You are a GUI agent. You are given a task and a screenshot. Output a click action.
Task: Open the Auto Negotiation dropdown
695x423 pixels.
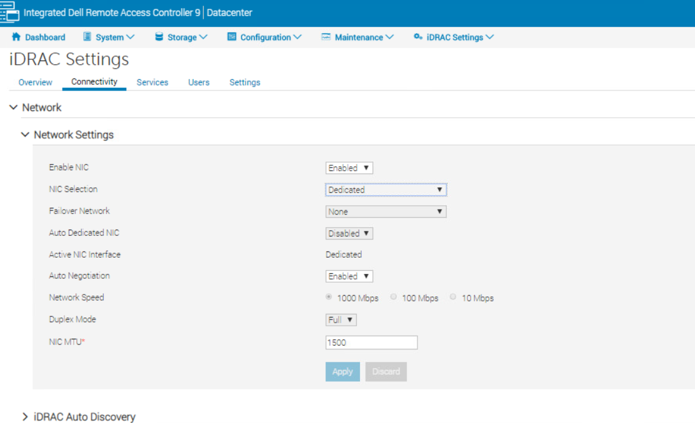(x=349, y=276)
